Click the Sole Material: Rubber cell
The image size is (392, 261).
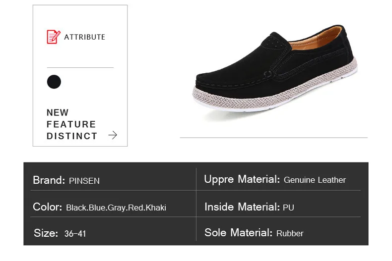[278, 233]
